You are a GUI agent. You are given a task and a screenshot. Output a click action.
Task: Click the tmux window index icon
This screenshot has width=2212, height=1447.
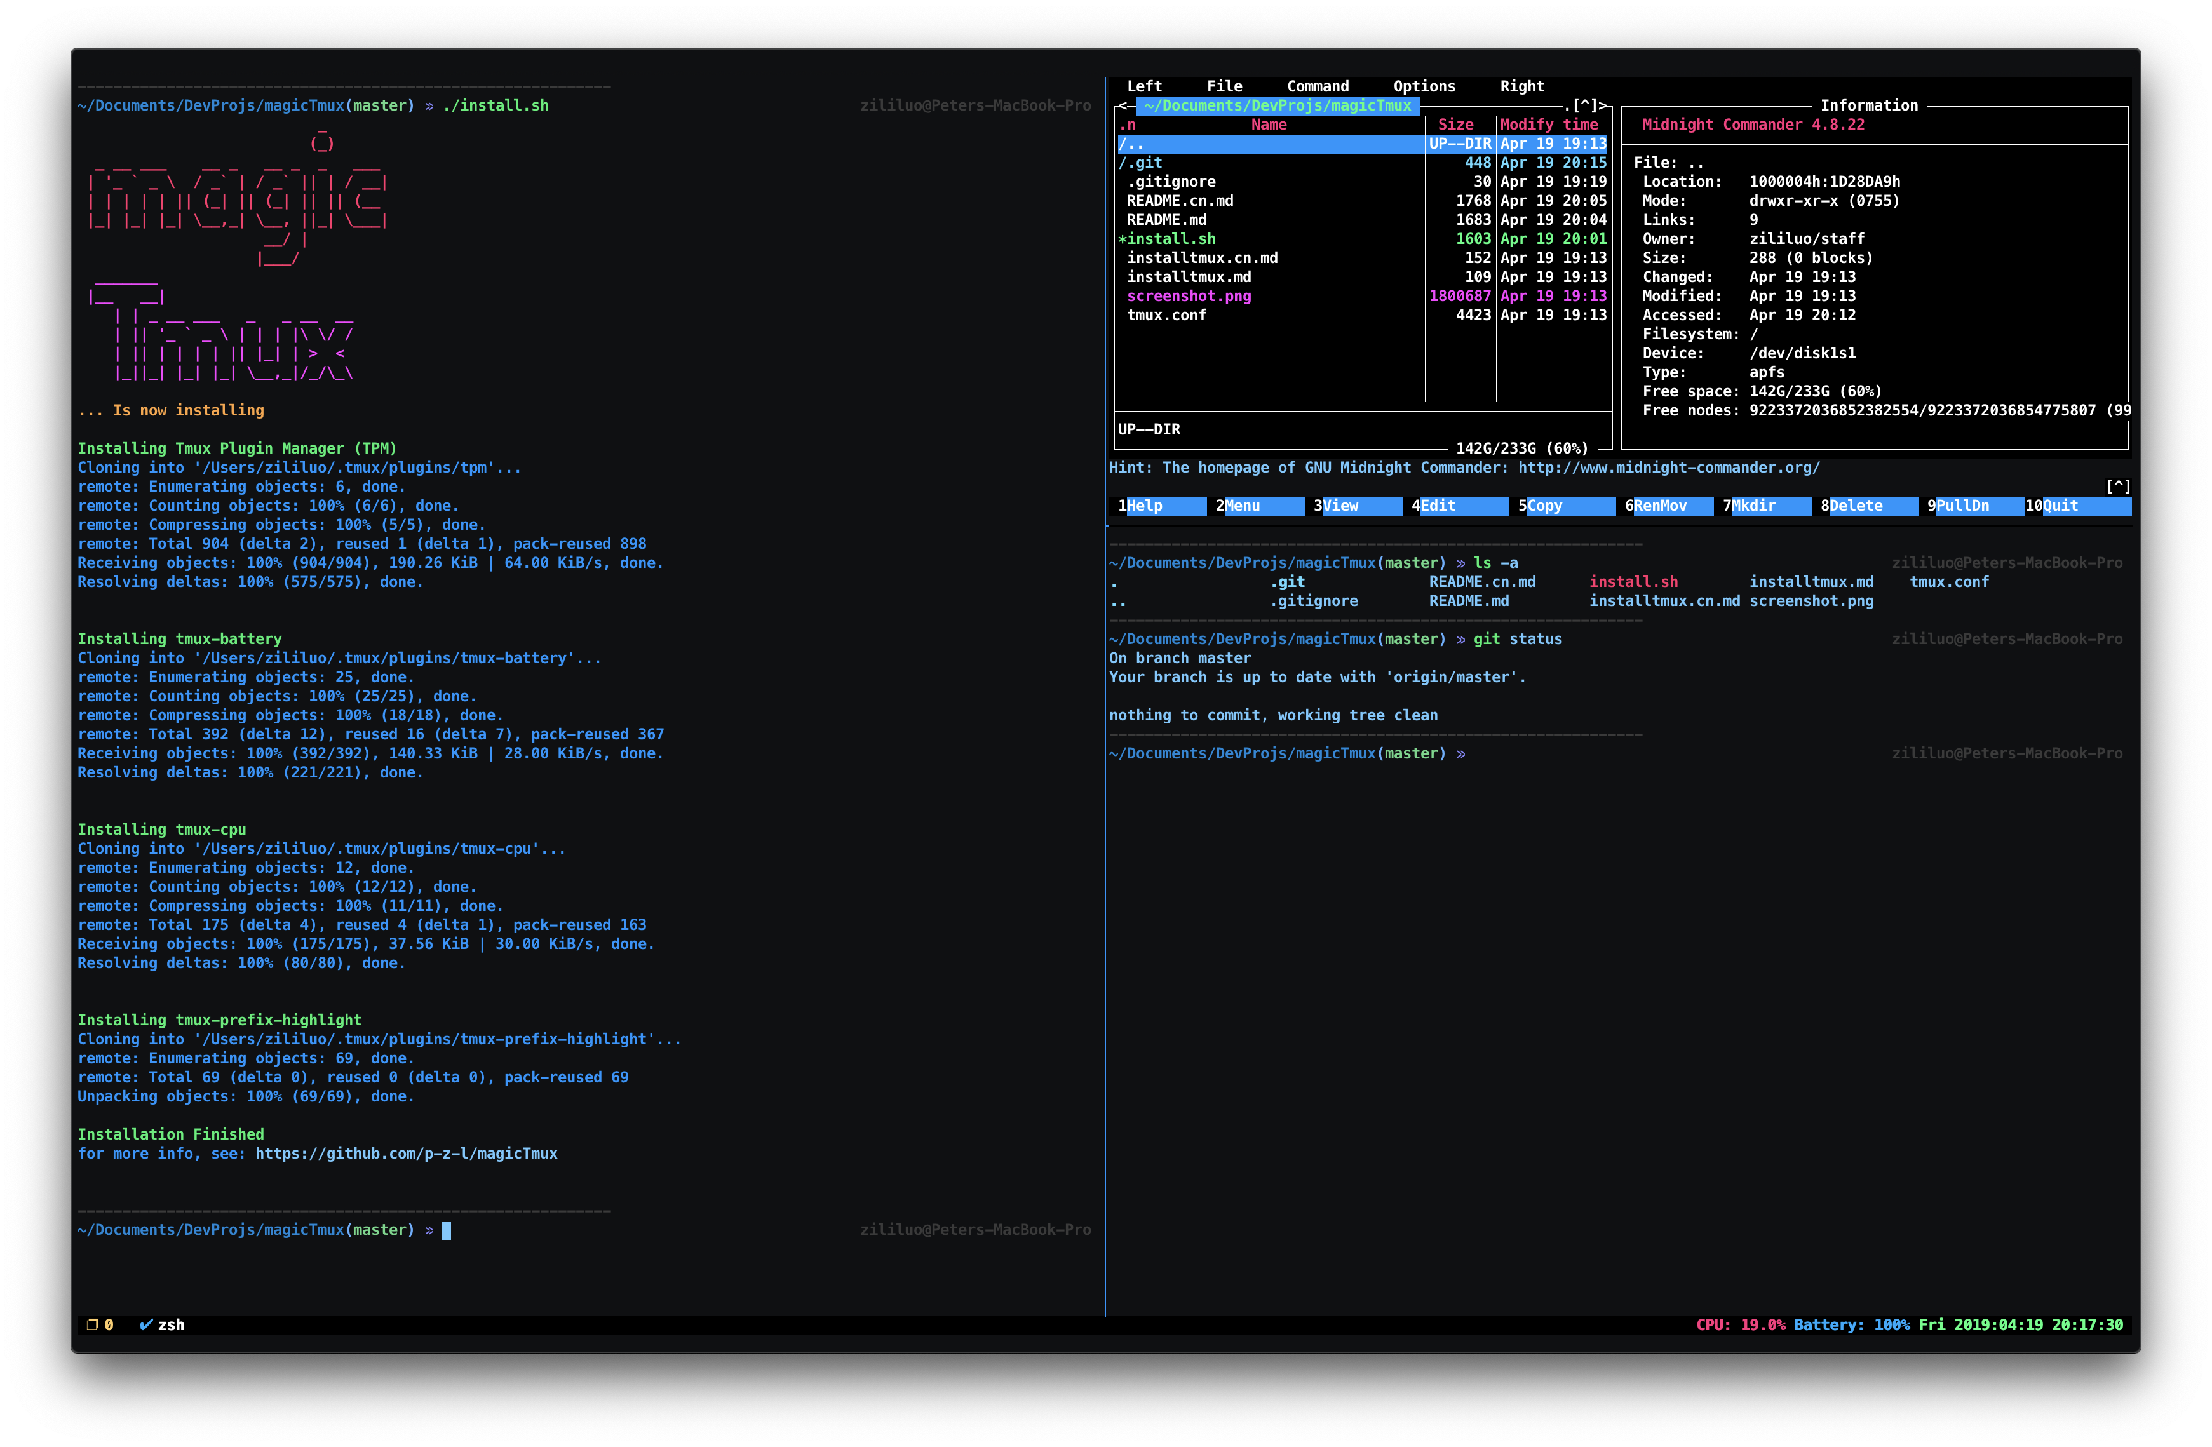tap(92, 1324)
